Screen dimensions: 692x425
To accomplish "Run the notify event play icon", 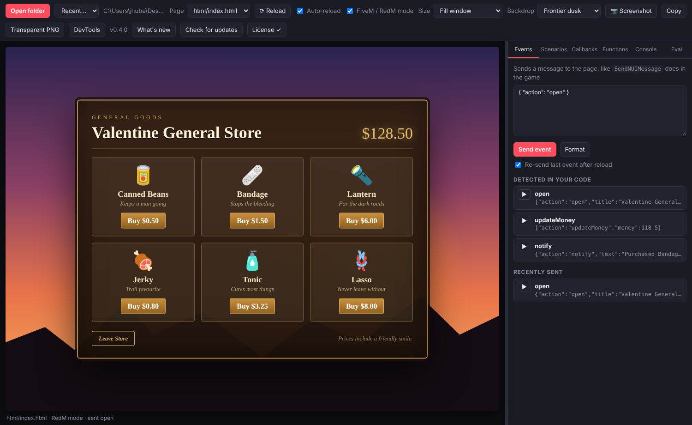I will click(x=524, y=247).
